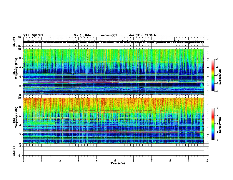Click the lower color bar log(PSD) units label
Viewport: 233px width, 180px height.
pos(220,125)
